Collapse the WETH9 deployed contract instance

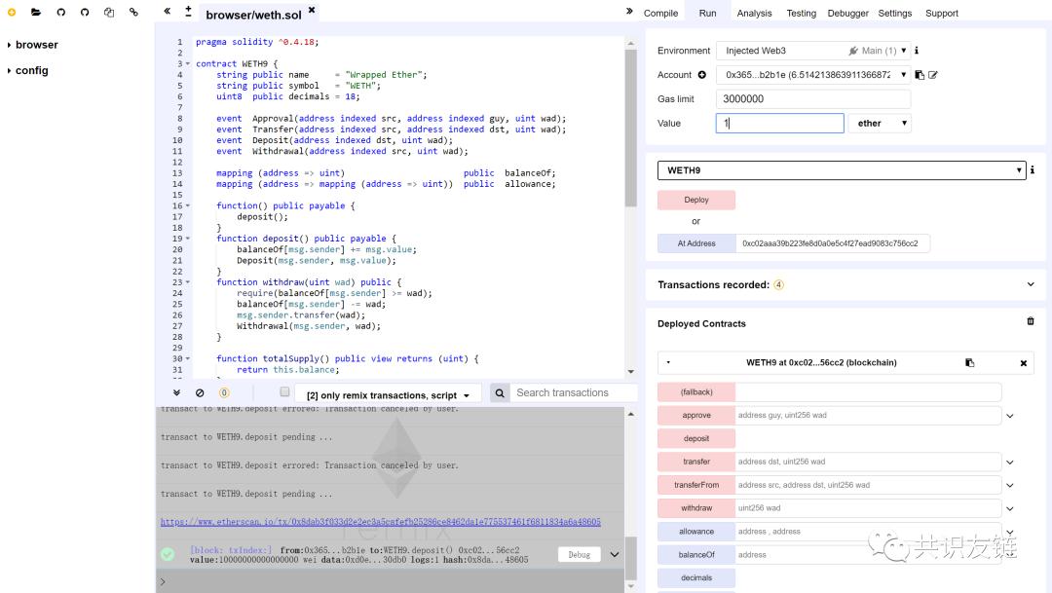[x=668, y=363]
